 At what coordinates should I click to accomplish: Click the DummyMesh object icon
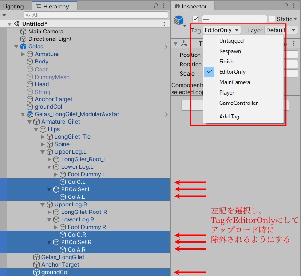[x=30, y=77]
